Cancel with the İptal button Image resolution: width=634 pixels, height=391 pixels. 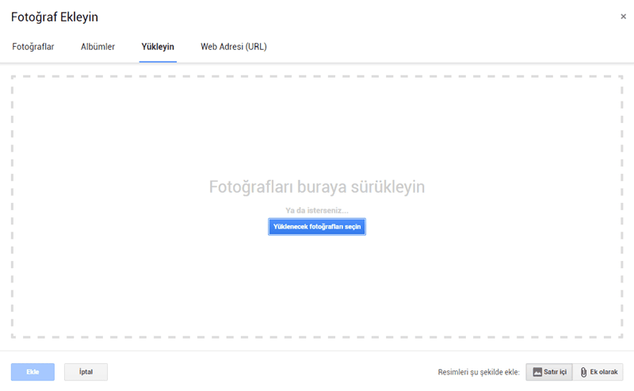pyautogui.click(x=86, y=372)
